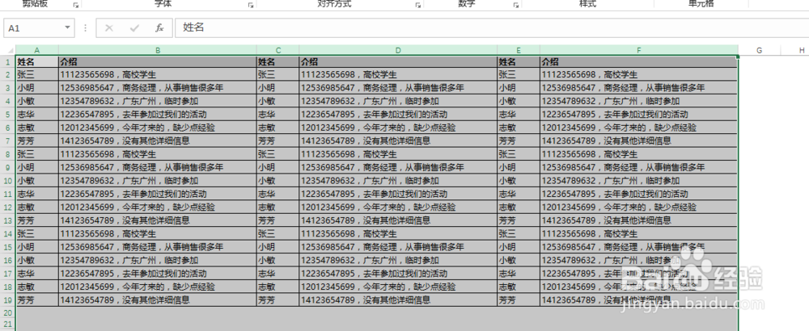
Task: Select row 21 header
Action: tap(8, 325)
